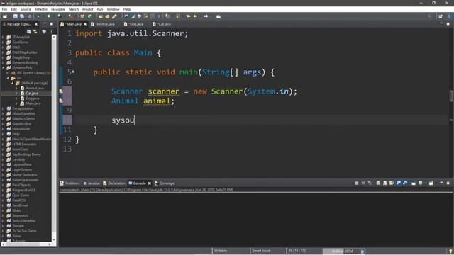Image resolution: width=454 pixels, height=255 pixels.
Task: Pin Console icon
Action: point(414,183)
